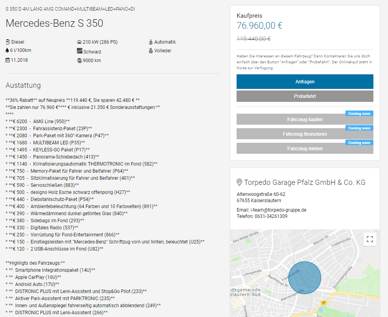Viewport: 388px width, 317px height.
Task: Click the Mercedes-Benz S 350 heading
Action: pyautogui.click(x=54, y=23)
